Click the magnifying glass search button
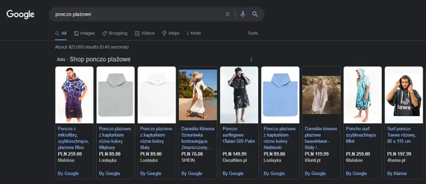The width and height of the screenshot is (426, 184). pos(255,14)
